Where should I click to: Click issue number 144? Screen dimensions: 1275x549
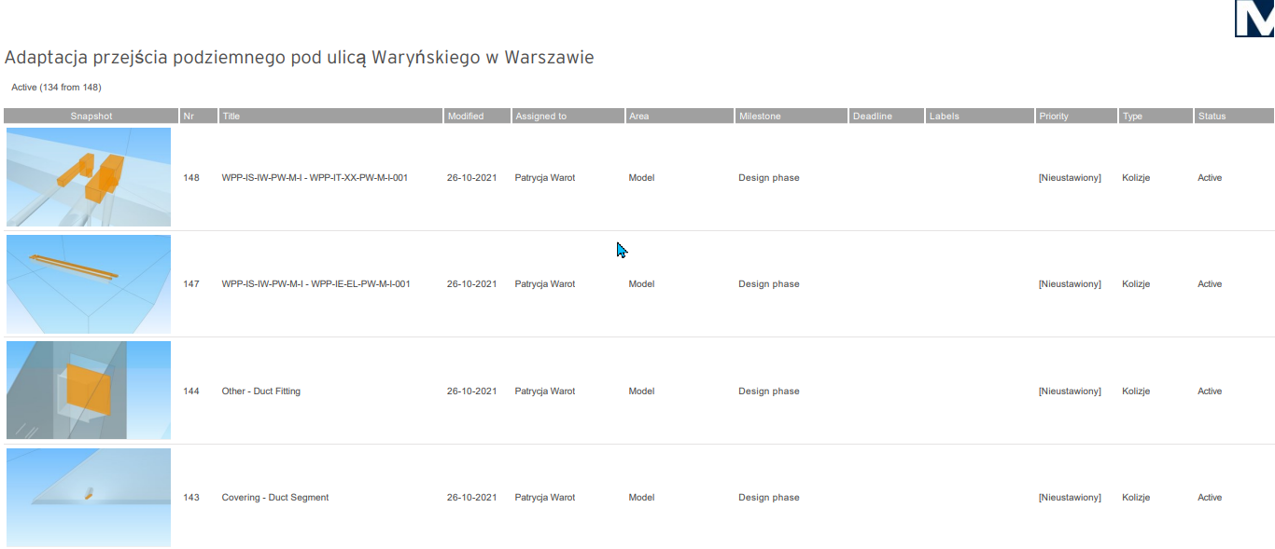coord(191,391)
